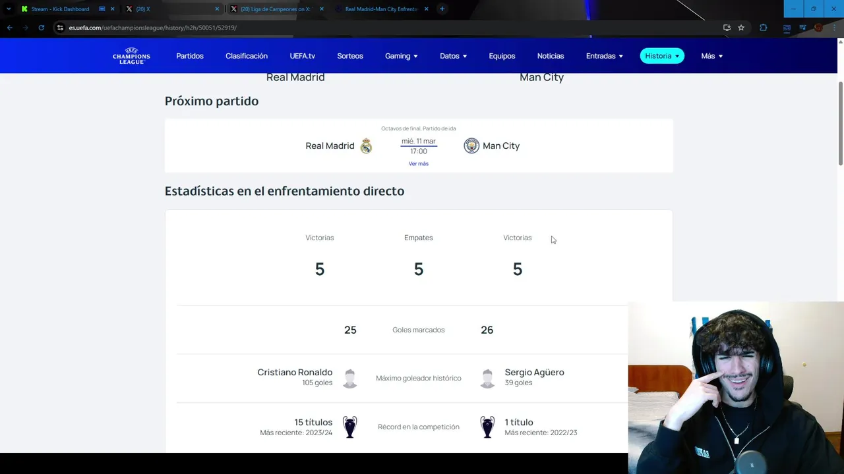Viewport: 844px width, 474px height.
Task: Switch to the (20) X tab
Action: click(173, 9)
